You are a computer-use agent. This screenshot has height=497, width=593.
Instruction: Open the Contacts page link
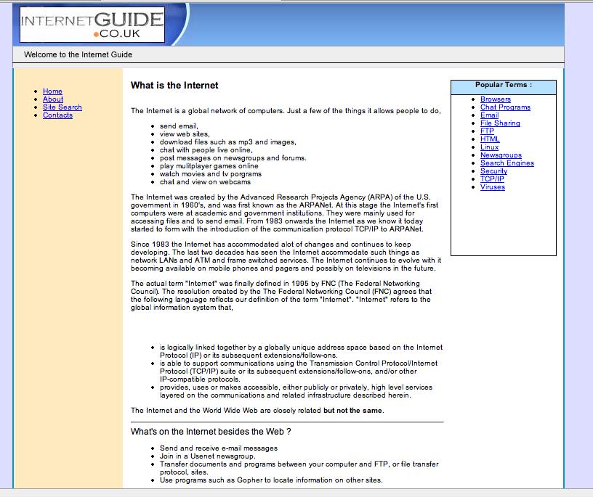[57, 115]
